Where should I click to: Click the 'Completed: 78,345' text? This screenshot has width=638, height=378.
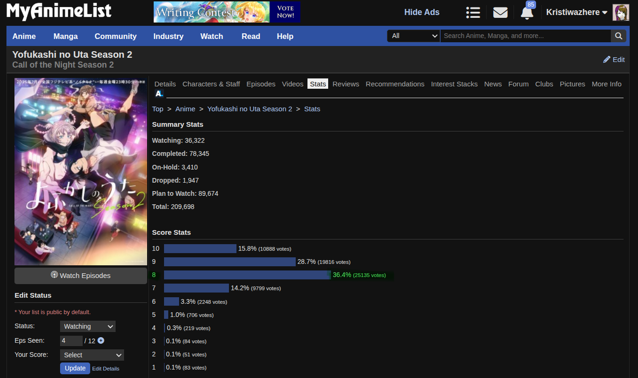pos(181,153)
